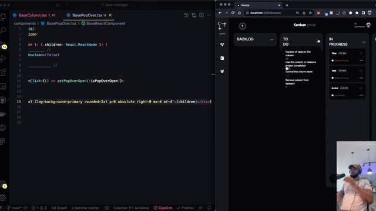The image size is (376, 211).
Task: Click the document icon in Kanban sidebar
Action: click(222, 58)
